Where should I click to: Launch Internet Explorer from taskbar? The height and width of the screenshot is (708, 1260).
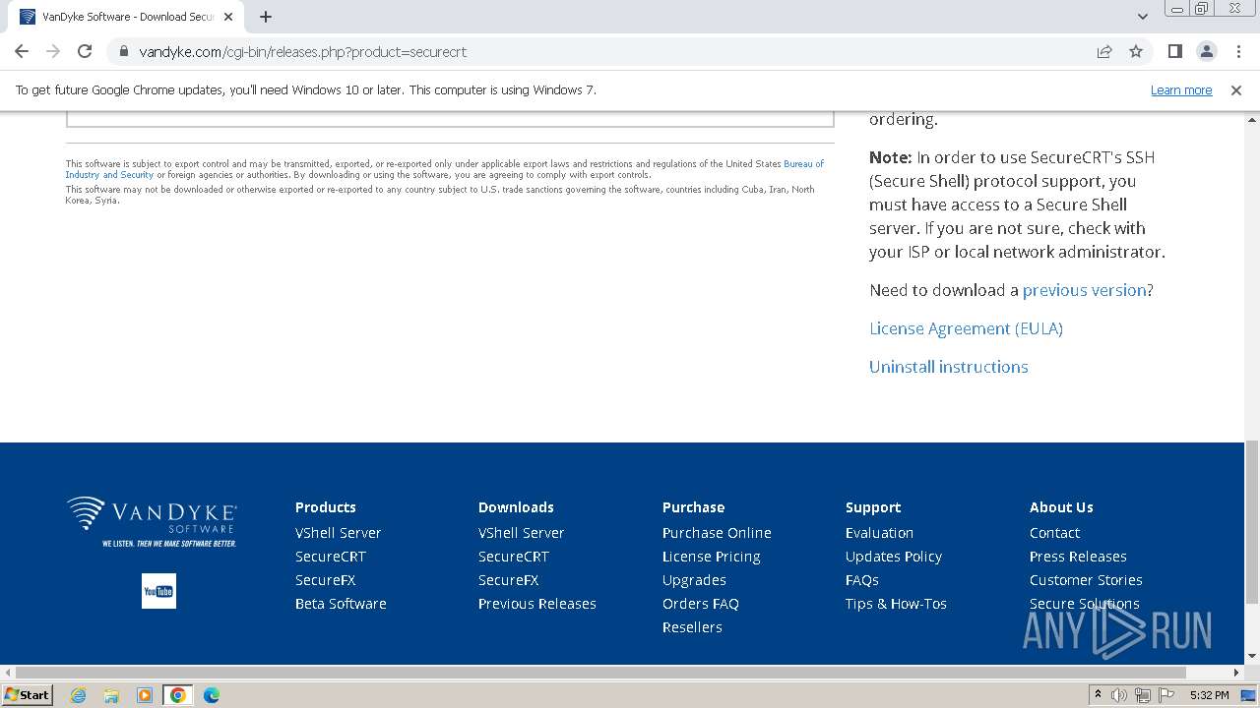[x=78, y=695]
